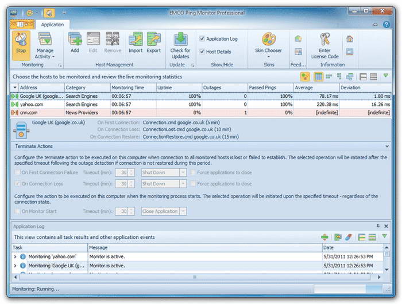Sort by the Uptime column header
Viewport: 402px width, 304px height.
pos(179,88)
